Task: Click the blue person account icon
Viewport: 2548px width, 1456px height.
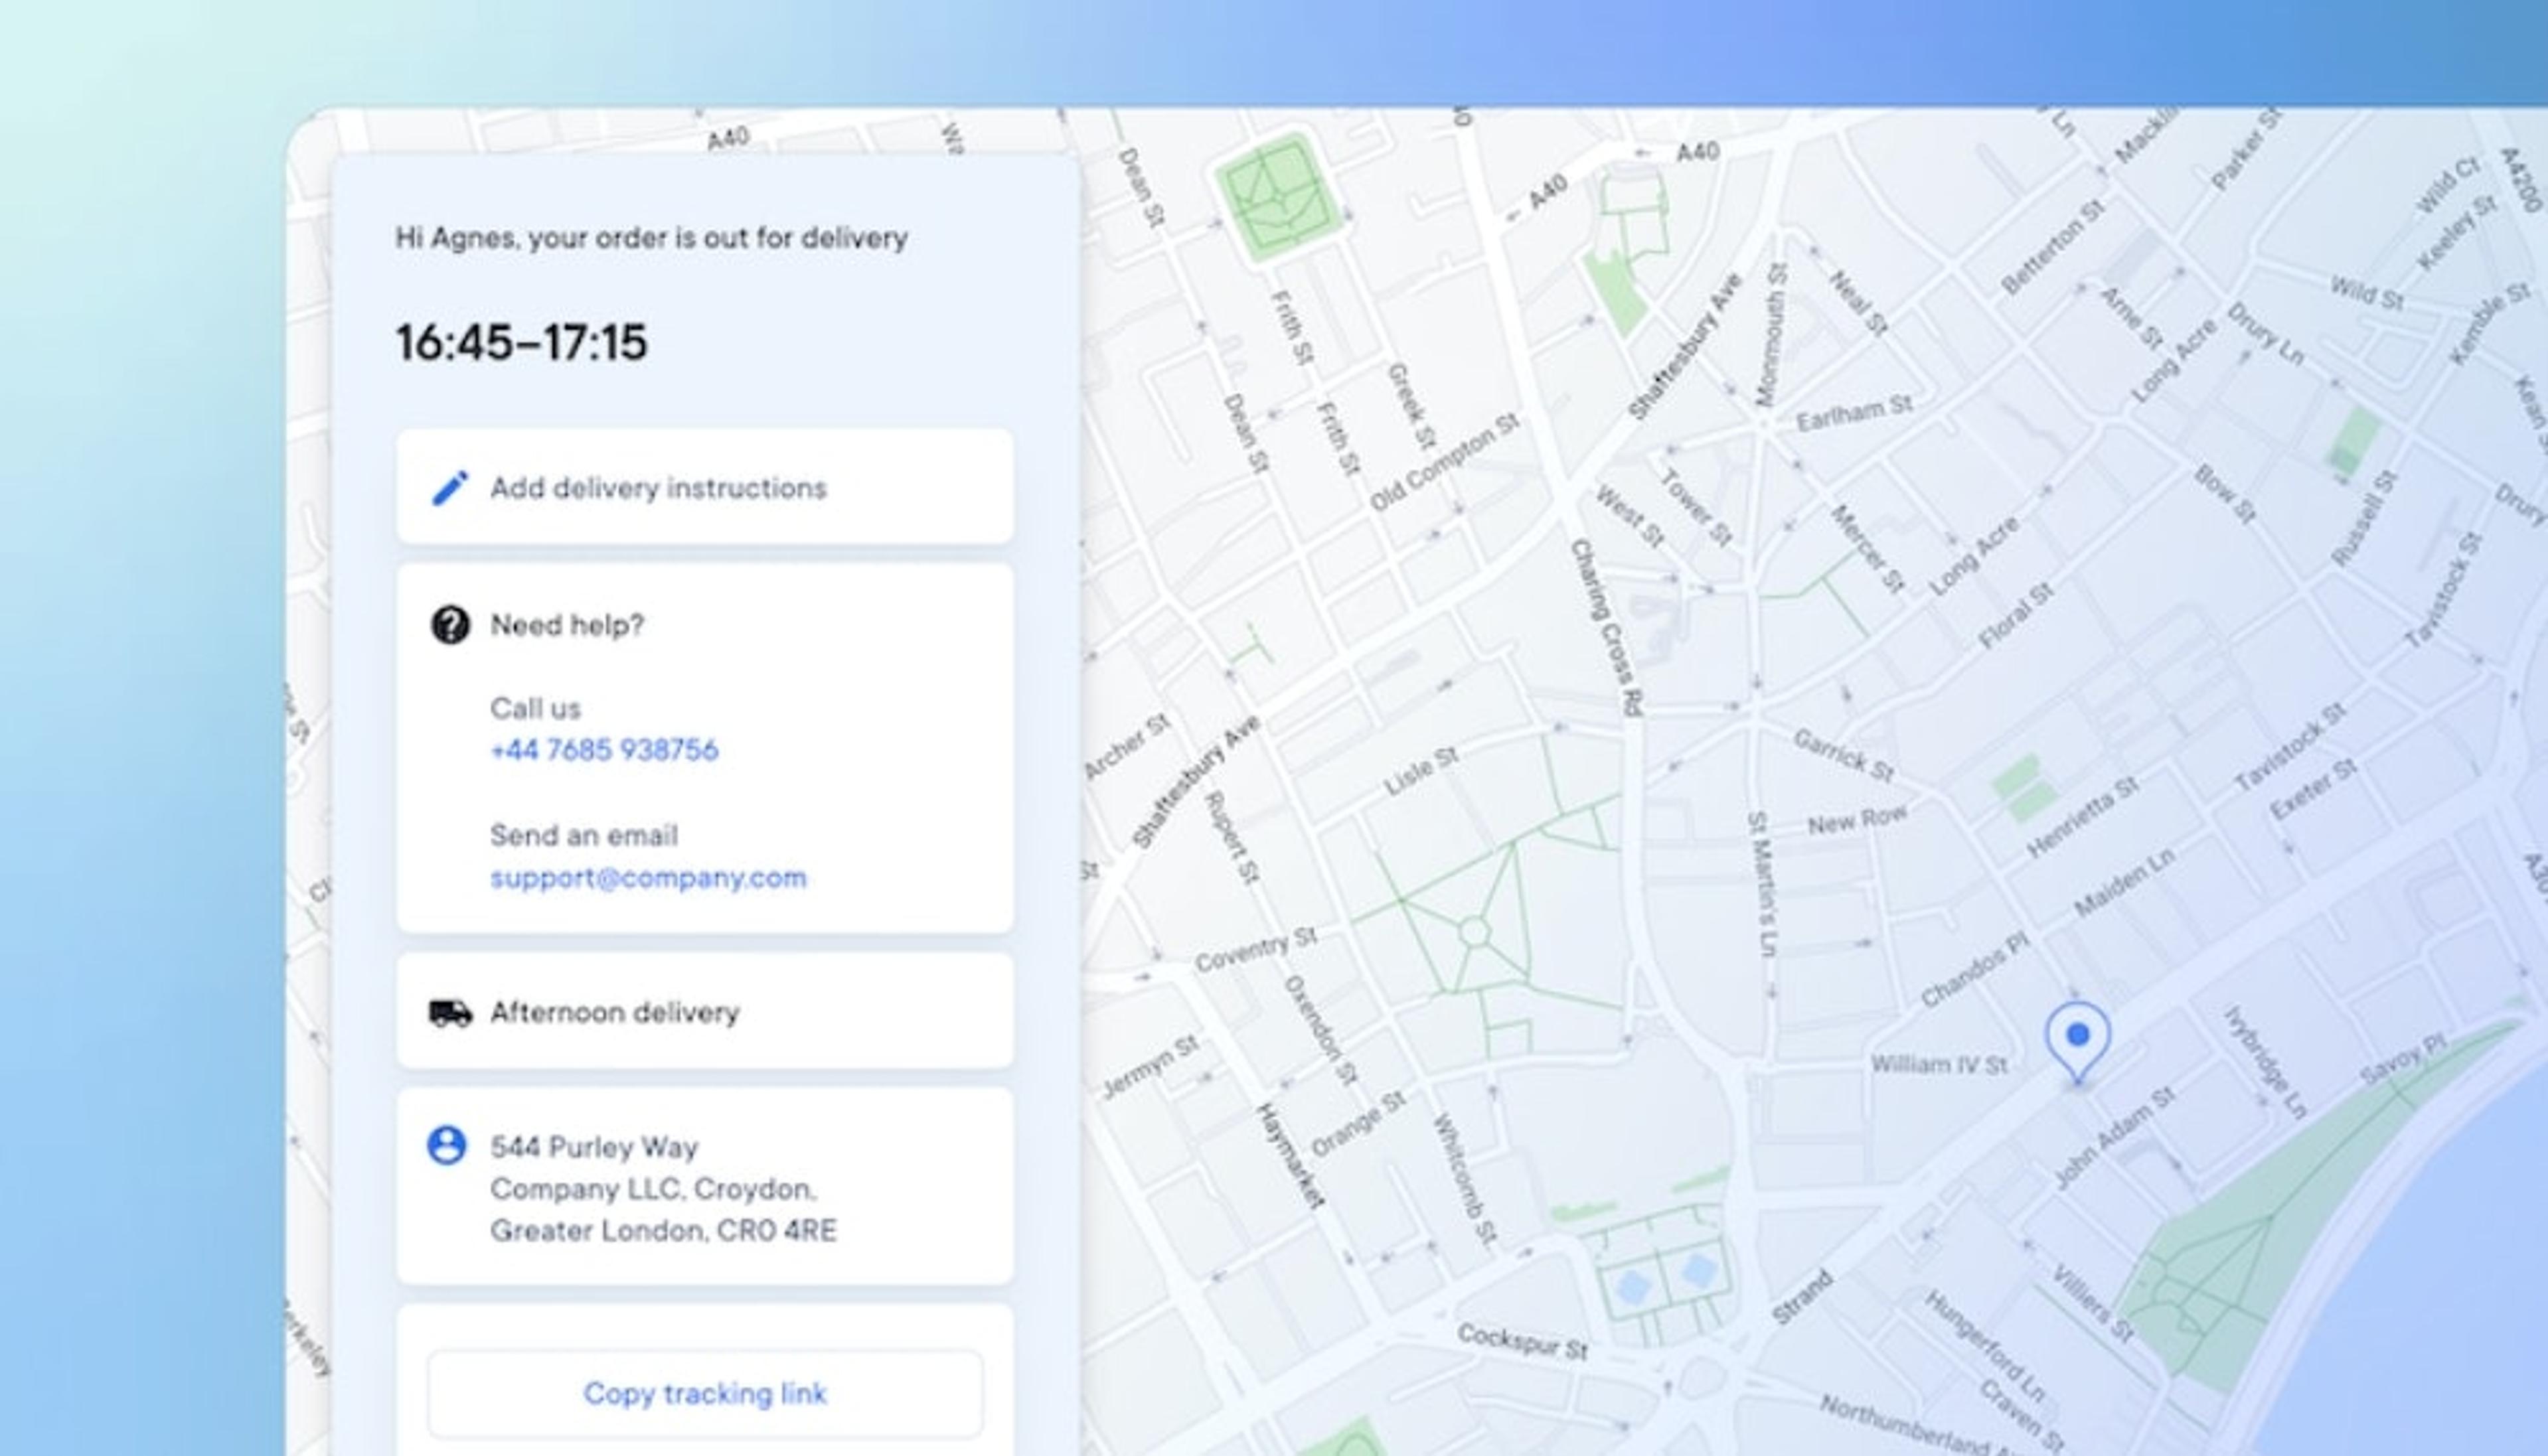Action: click(x=446, y=1145)
